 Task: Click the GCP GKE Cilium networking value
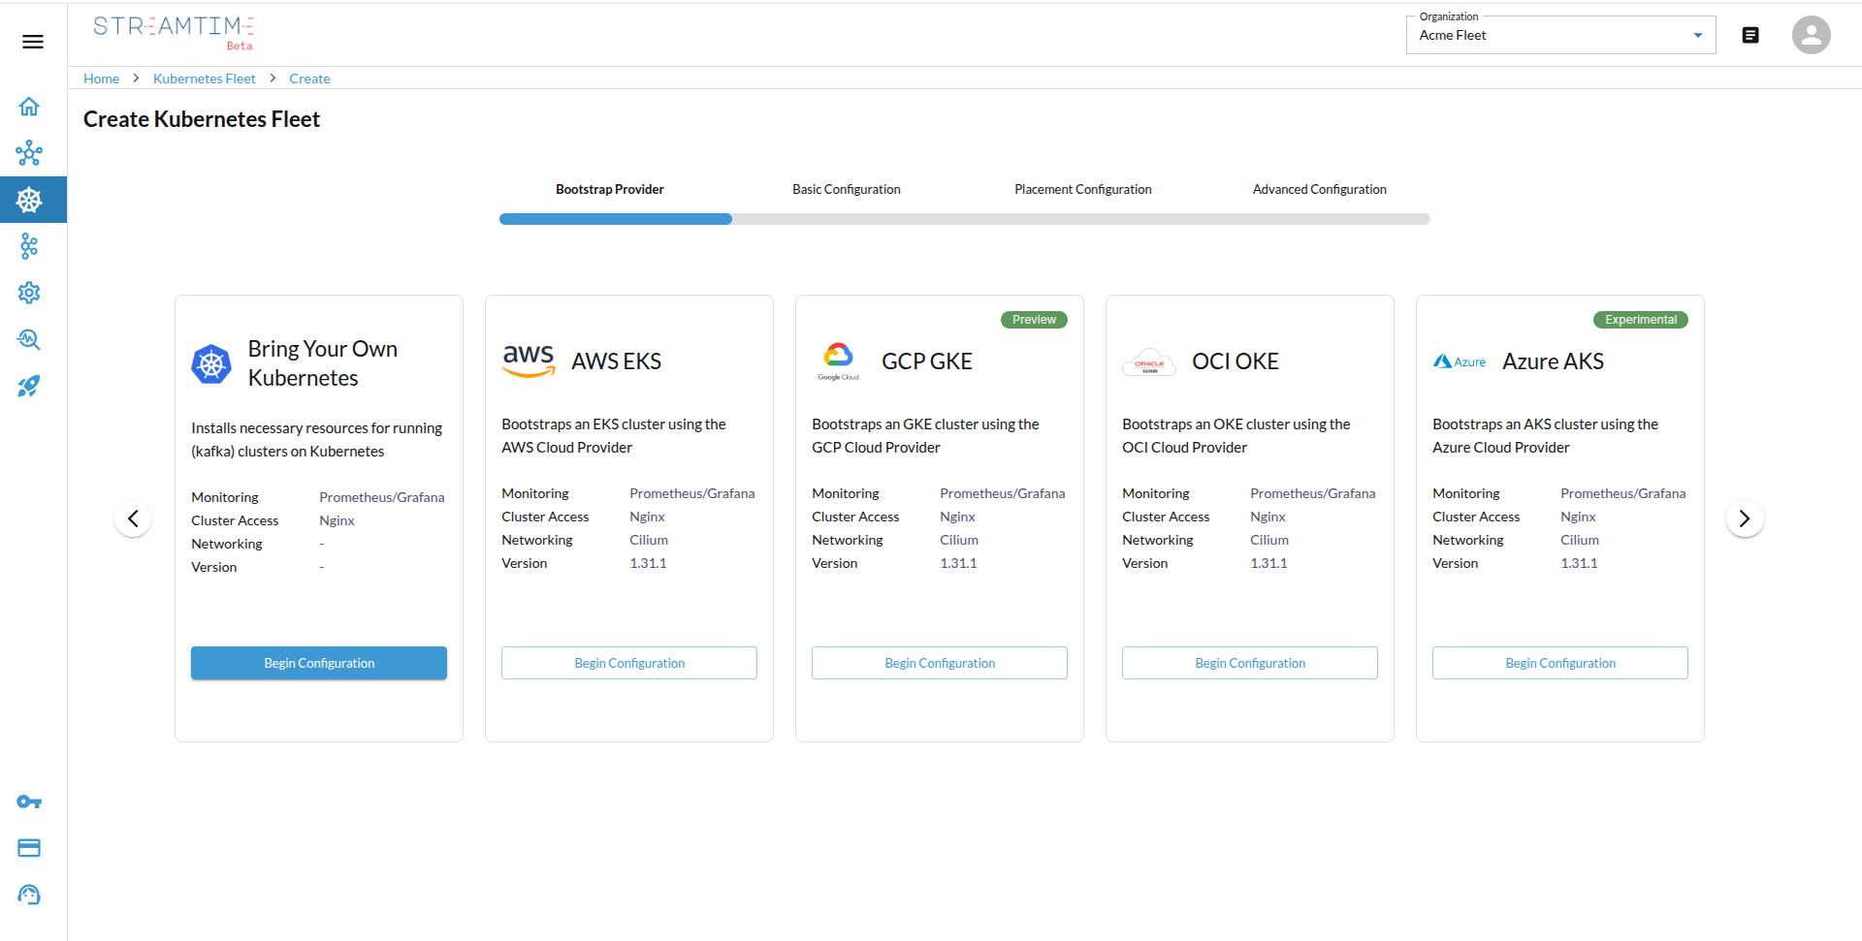[x=959, y=540]
